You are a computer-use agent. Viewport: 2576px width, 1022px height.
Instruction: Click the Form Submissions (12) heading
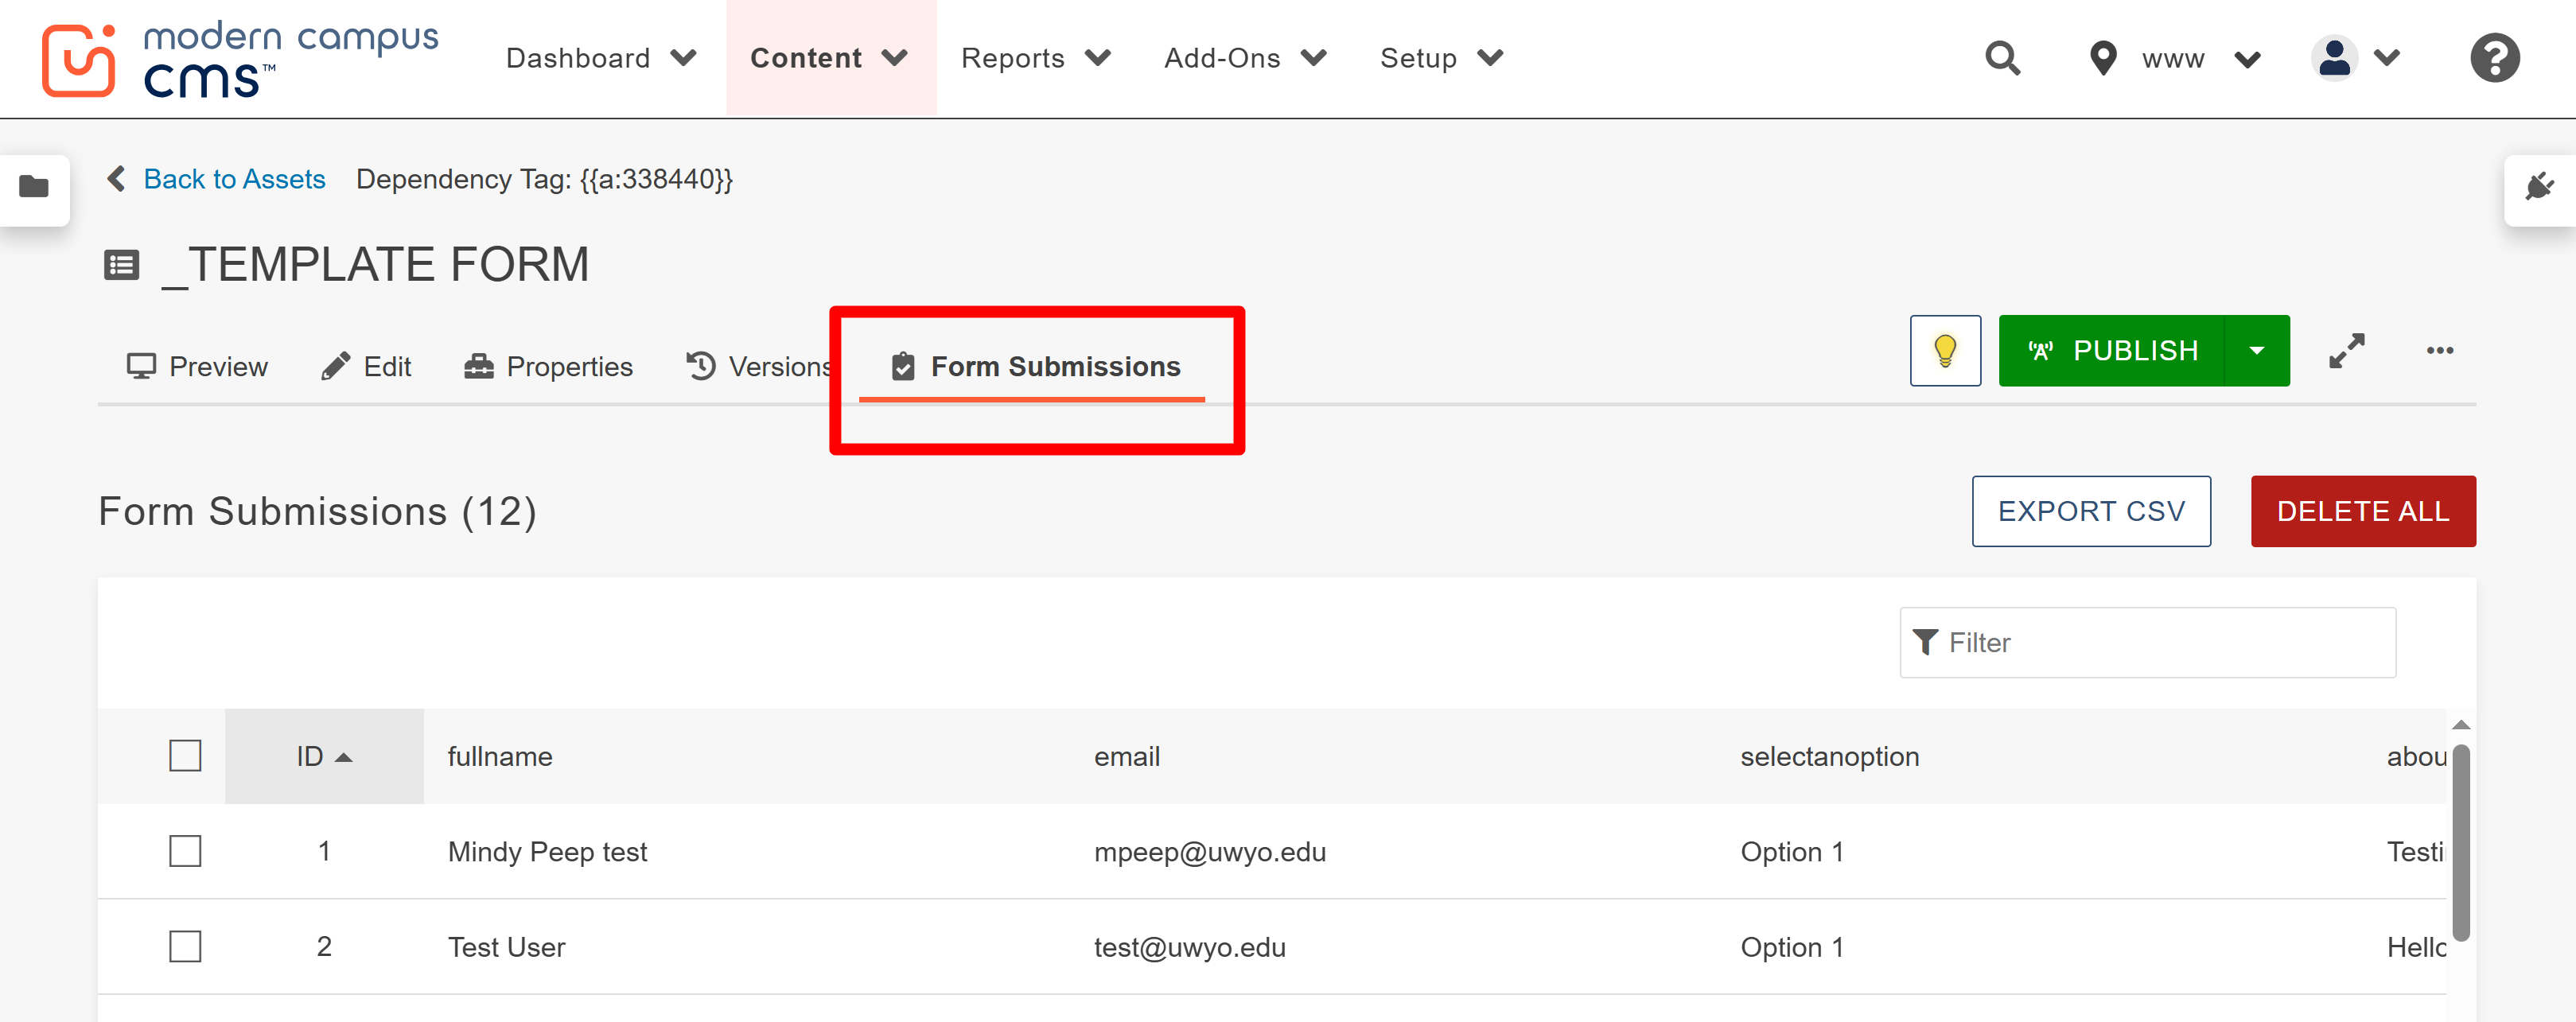[317, 511]
